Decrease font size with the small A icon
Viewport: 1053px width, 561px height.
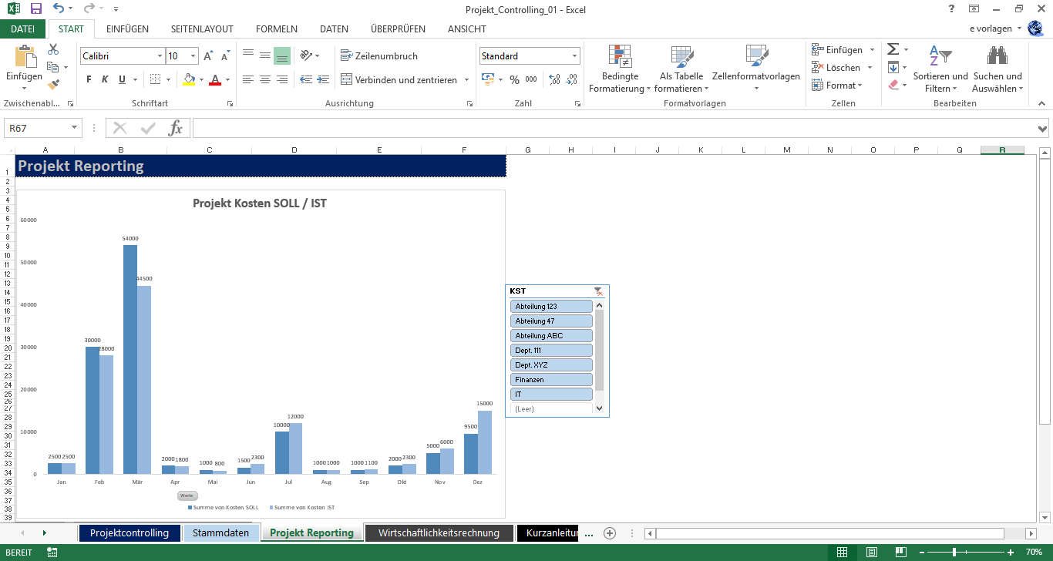(225, 56)
